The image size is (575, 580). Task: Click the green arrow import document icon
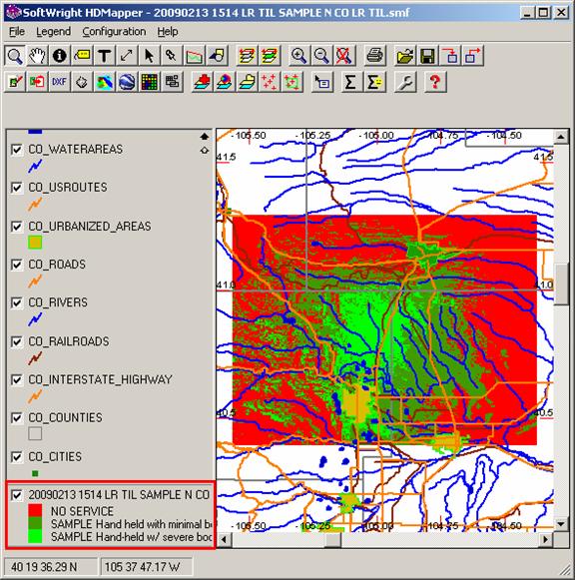(x=37, y=82)
